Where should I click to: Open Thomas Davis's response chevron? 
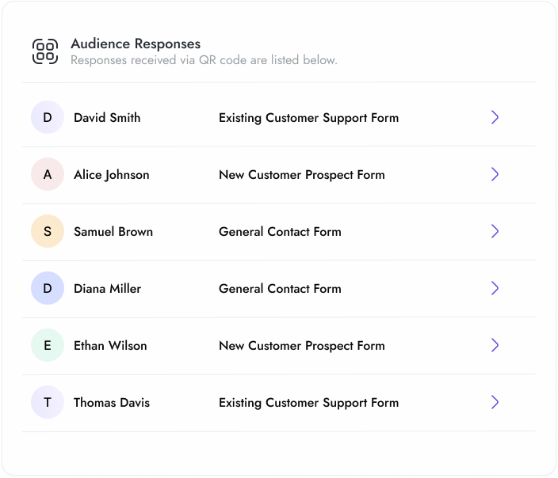pos(495,403)
